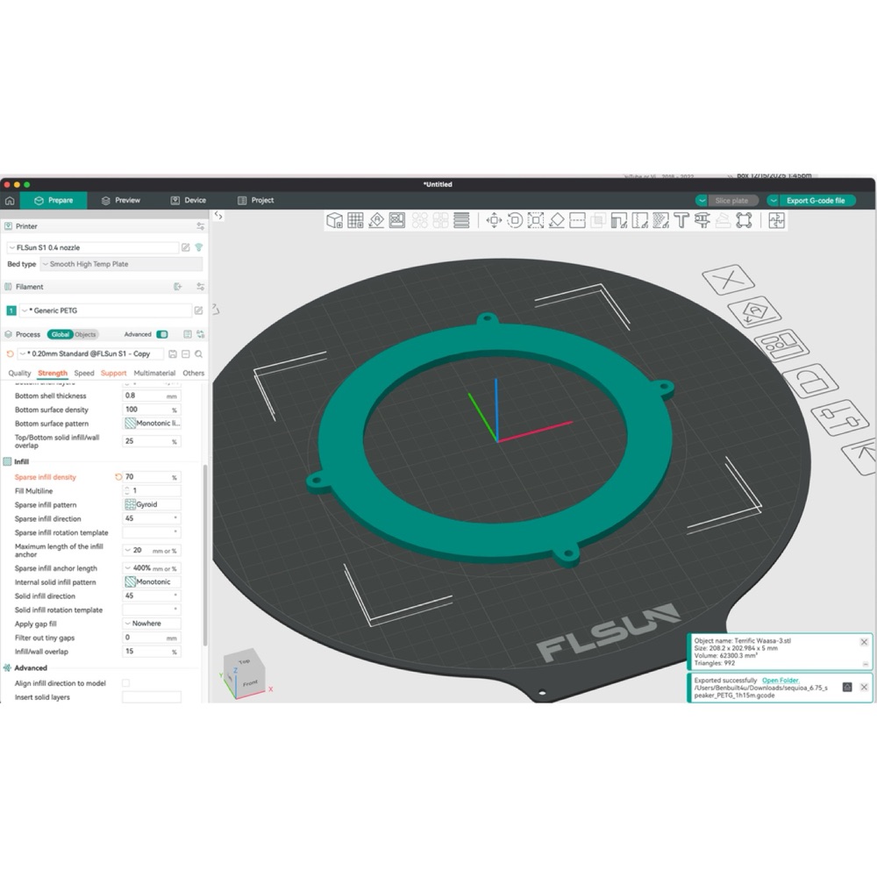Open the variable layer height tool

pyautogui.click(x=461, y=220)
